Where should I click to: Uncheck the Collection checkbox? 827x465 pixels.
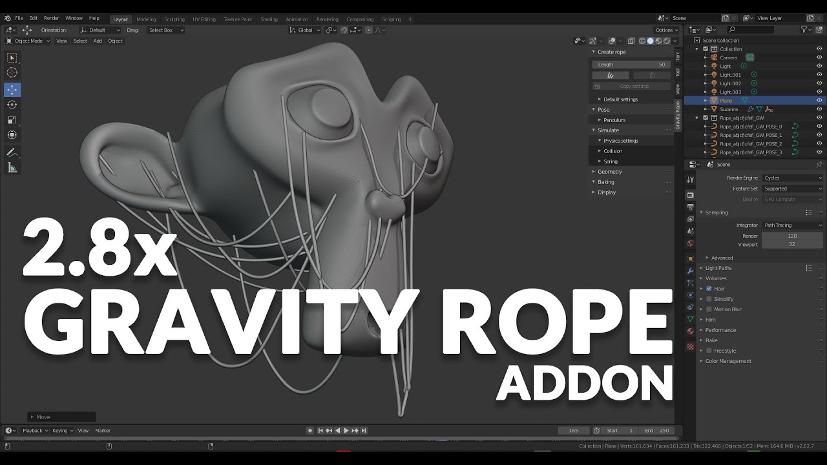coord(706,49)
